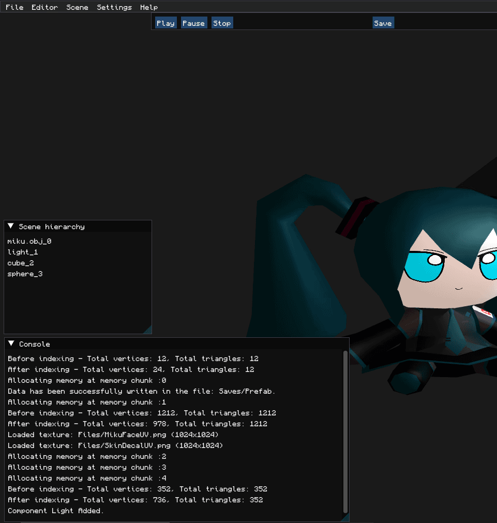Click 'Allocating memory at memory chunk :2' line

tap(87, 456)
